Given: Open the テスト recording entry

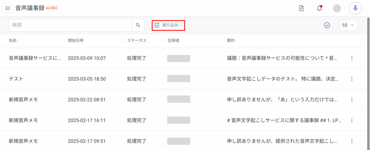Looking at the screenshot, I should coord(16,79).
